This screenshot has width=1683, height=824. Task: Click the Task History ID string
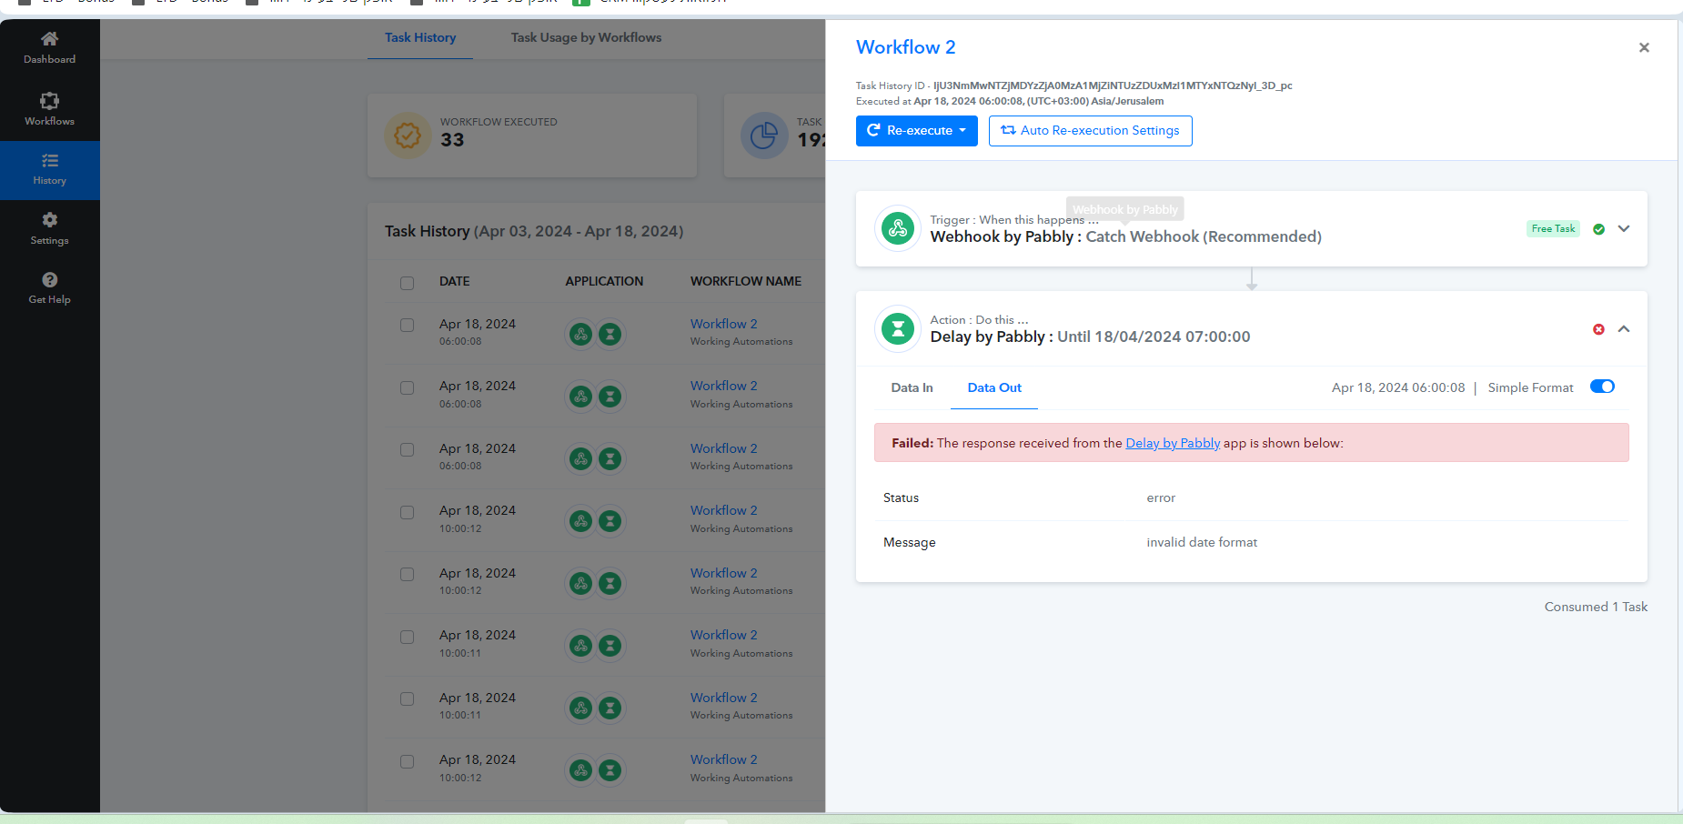[1113, 85]
